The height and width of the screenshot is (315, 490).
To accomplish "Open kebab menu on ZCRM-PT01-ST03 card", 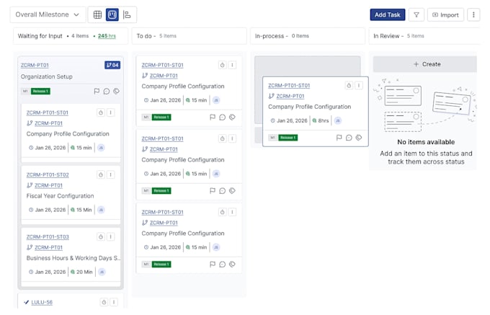I will coord(111,237).
